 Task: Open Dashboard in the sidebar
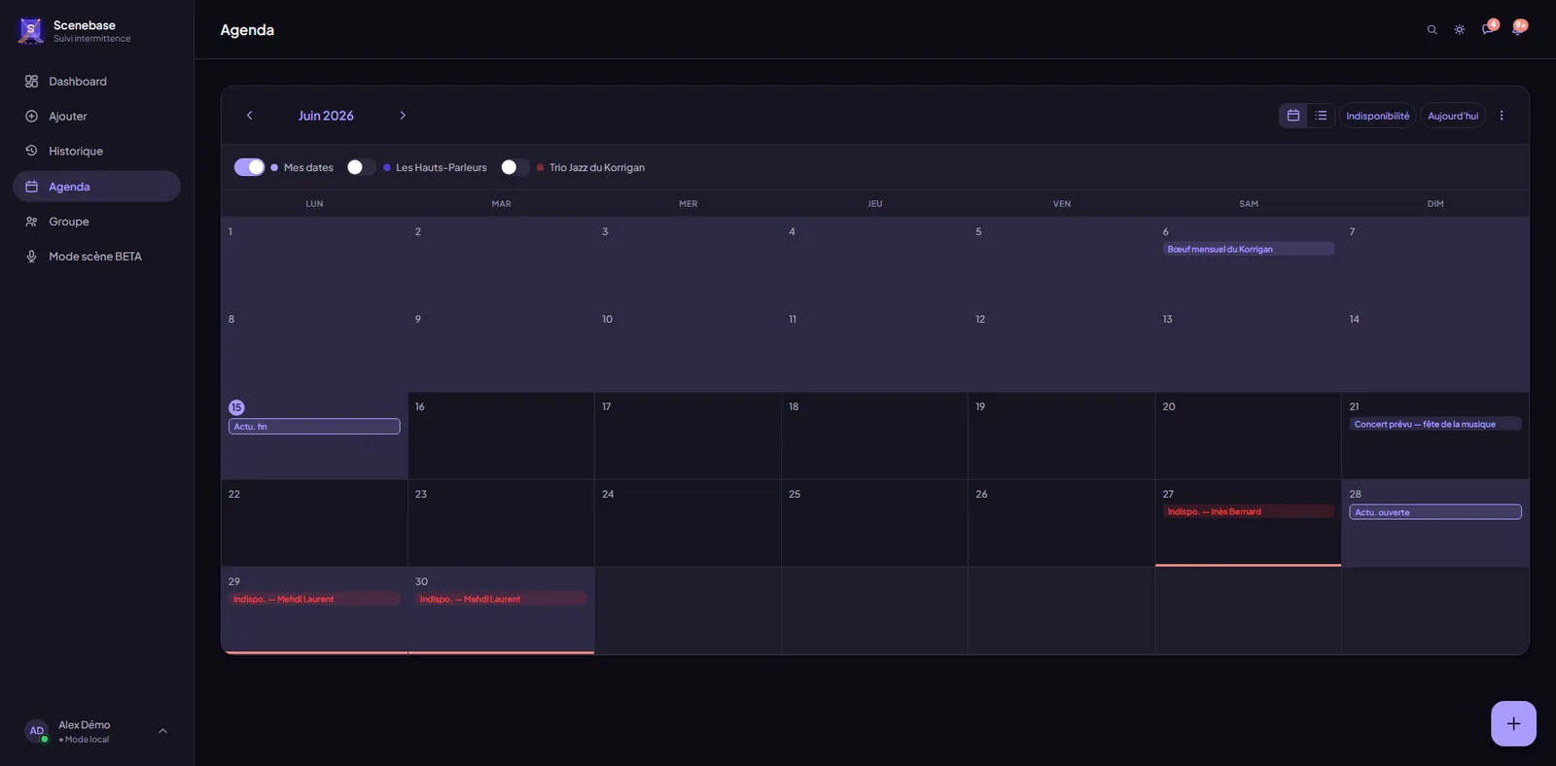pos(96,82)
